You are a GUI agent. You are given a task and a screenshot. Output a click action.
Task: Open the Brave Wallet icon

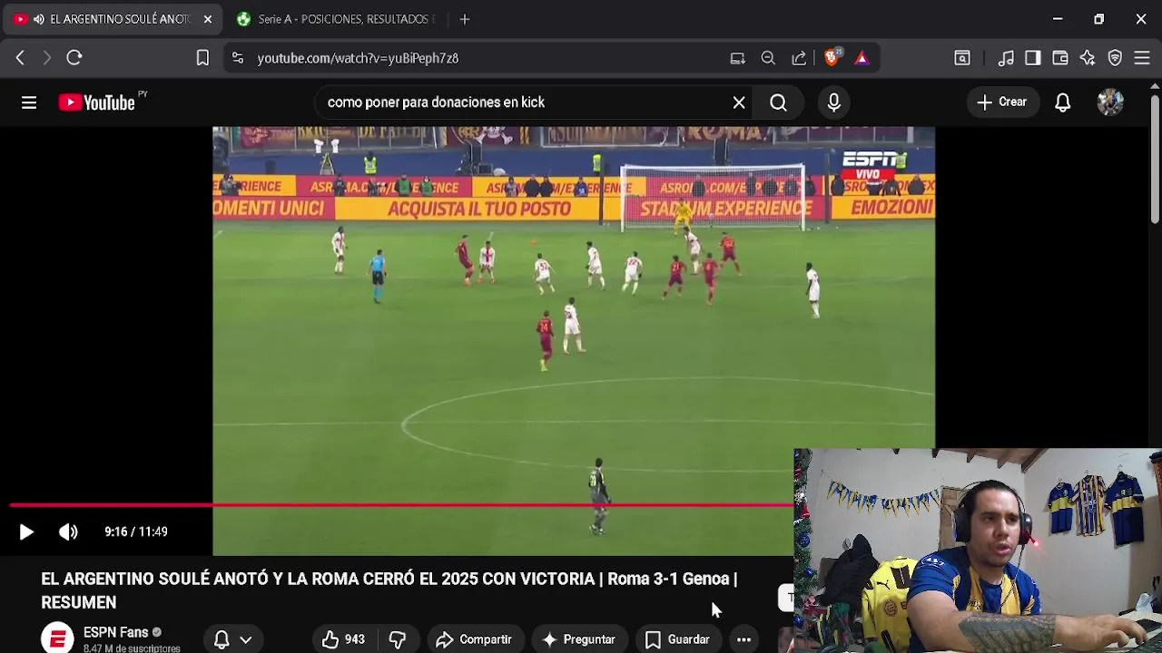[1060, 58]
